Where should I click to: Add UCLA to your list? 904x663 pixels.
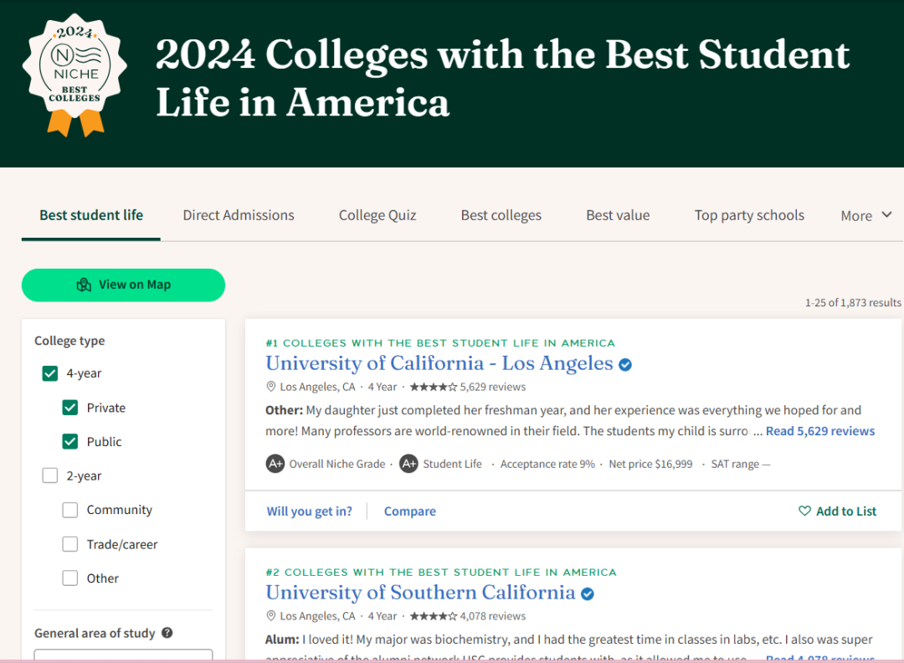pyautogui.click(x=837, y=511)
